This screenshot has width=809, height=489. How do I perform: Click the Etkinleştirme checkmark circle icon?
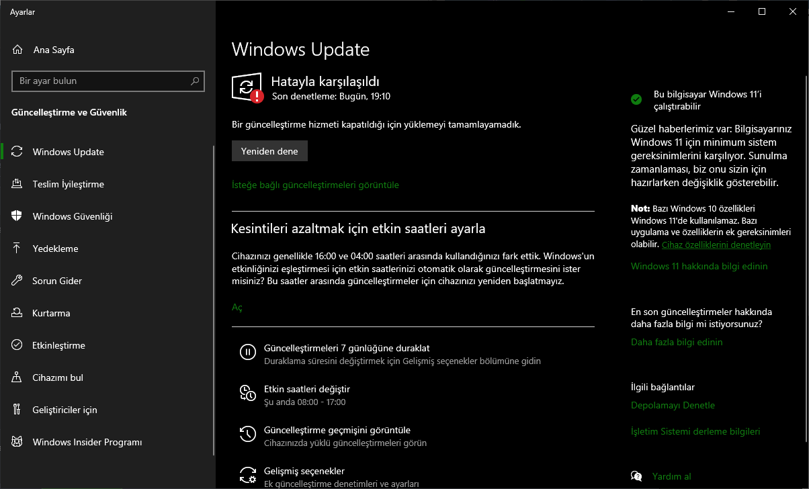(17, 345)
